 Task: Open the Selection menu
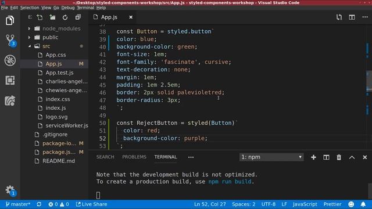[x=30, y=8]
